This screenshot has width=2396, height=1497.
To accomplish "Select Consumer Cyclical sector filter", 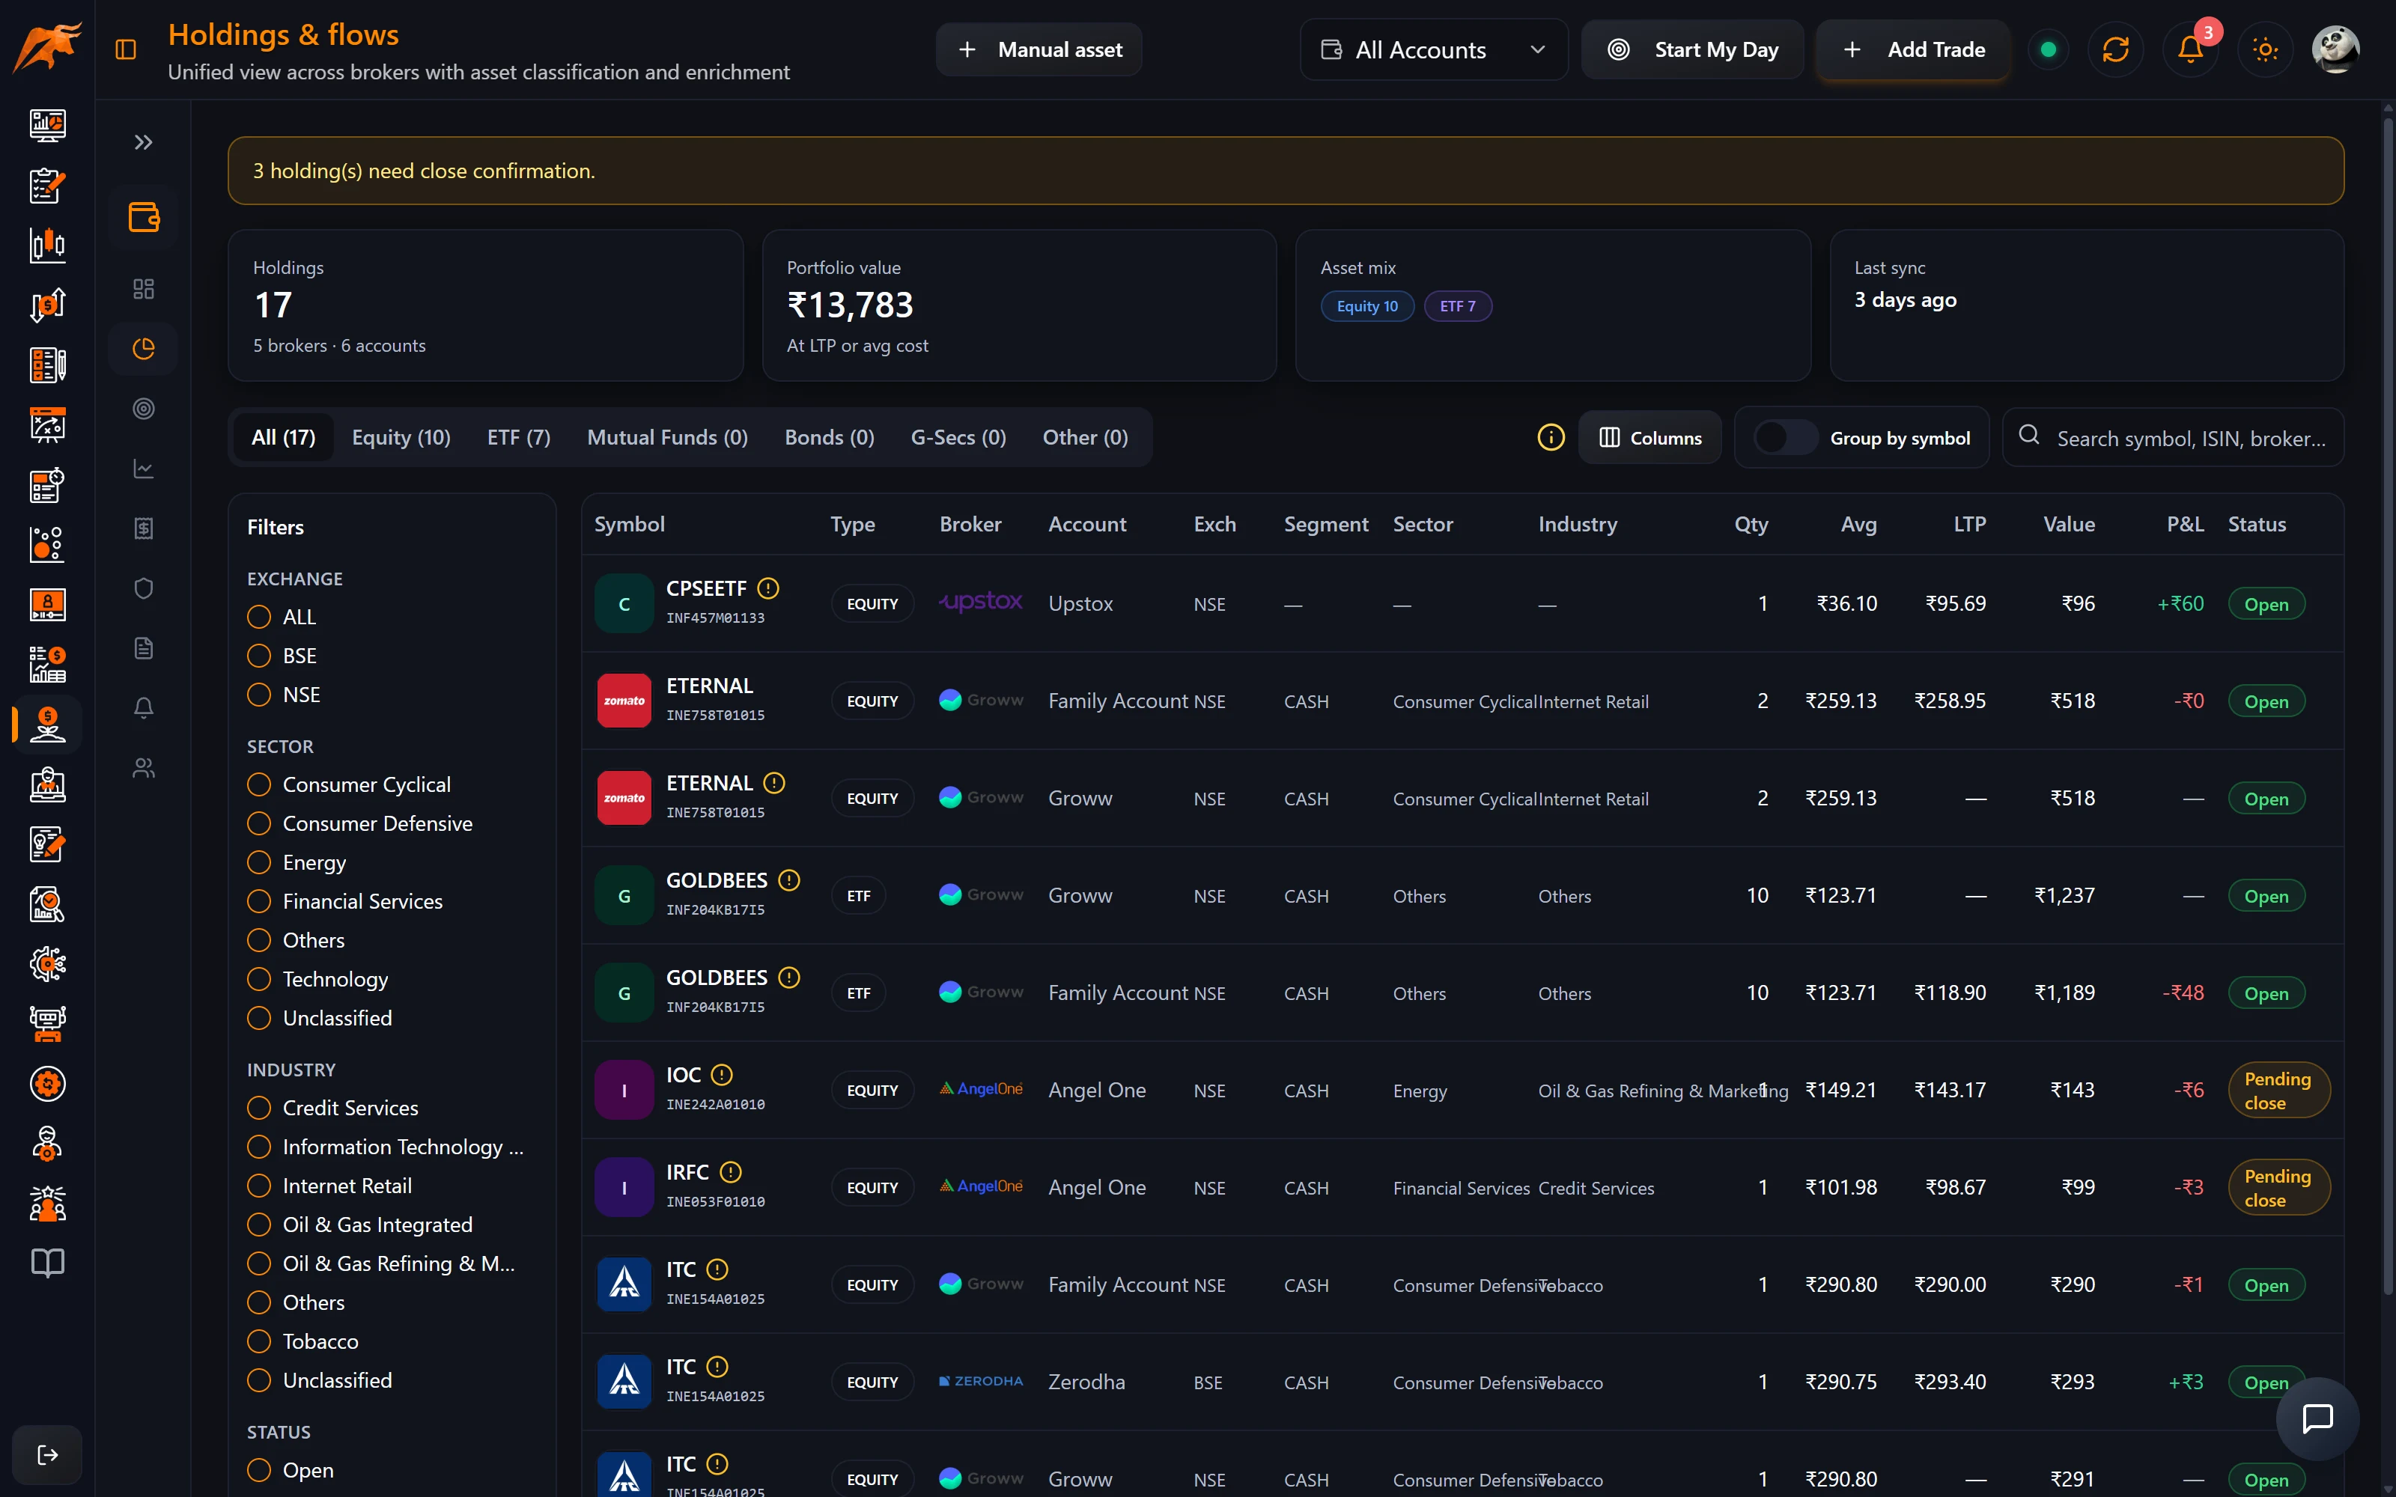I will pyautogui.click(x=259, y=784).
